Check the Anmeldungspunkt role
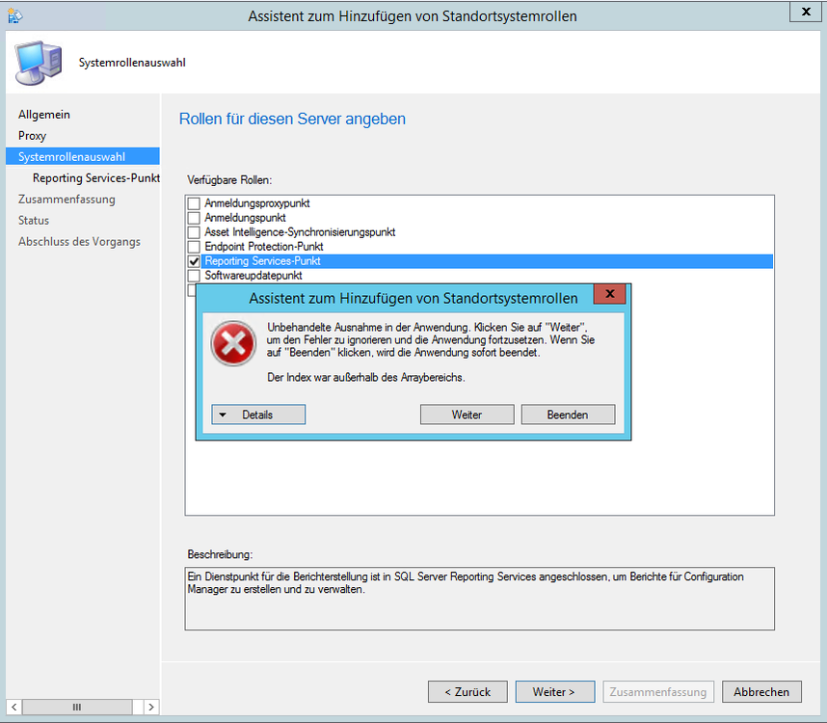This screenshot has height=723, width=827. [x=194, y=218]
